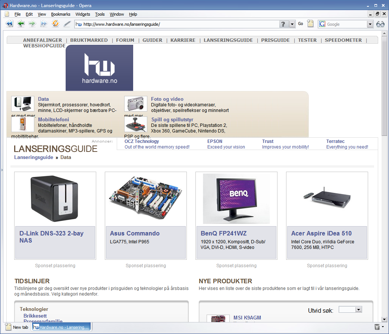Click in the Google search field

click(346, 24)
